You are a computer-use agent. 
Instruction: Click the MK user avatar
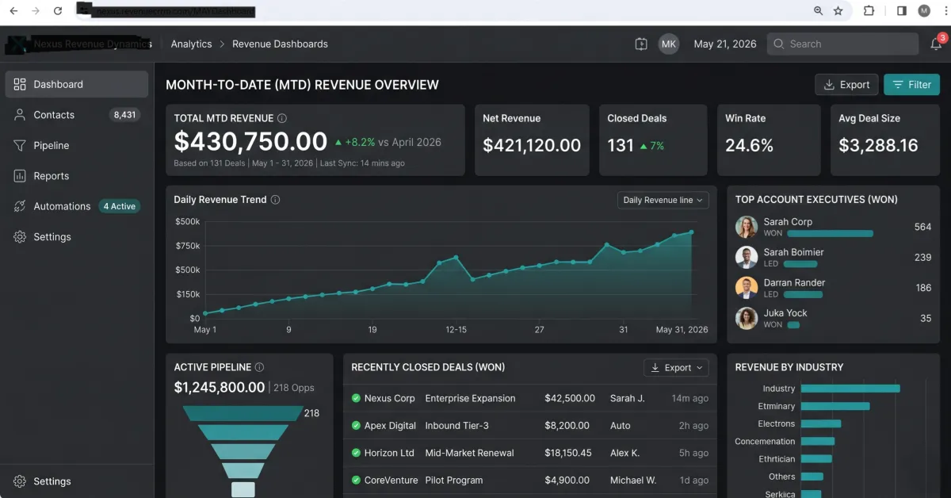tap(669, 44)
